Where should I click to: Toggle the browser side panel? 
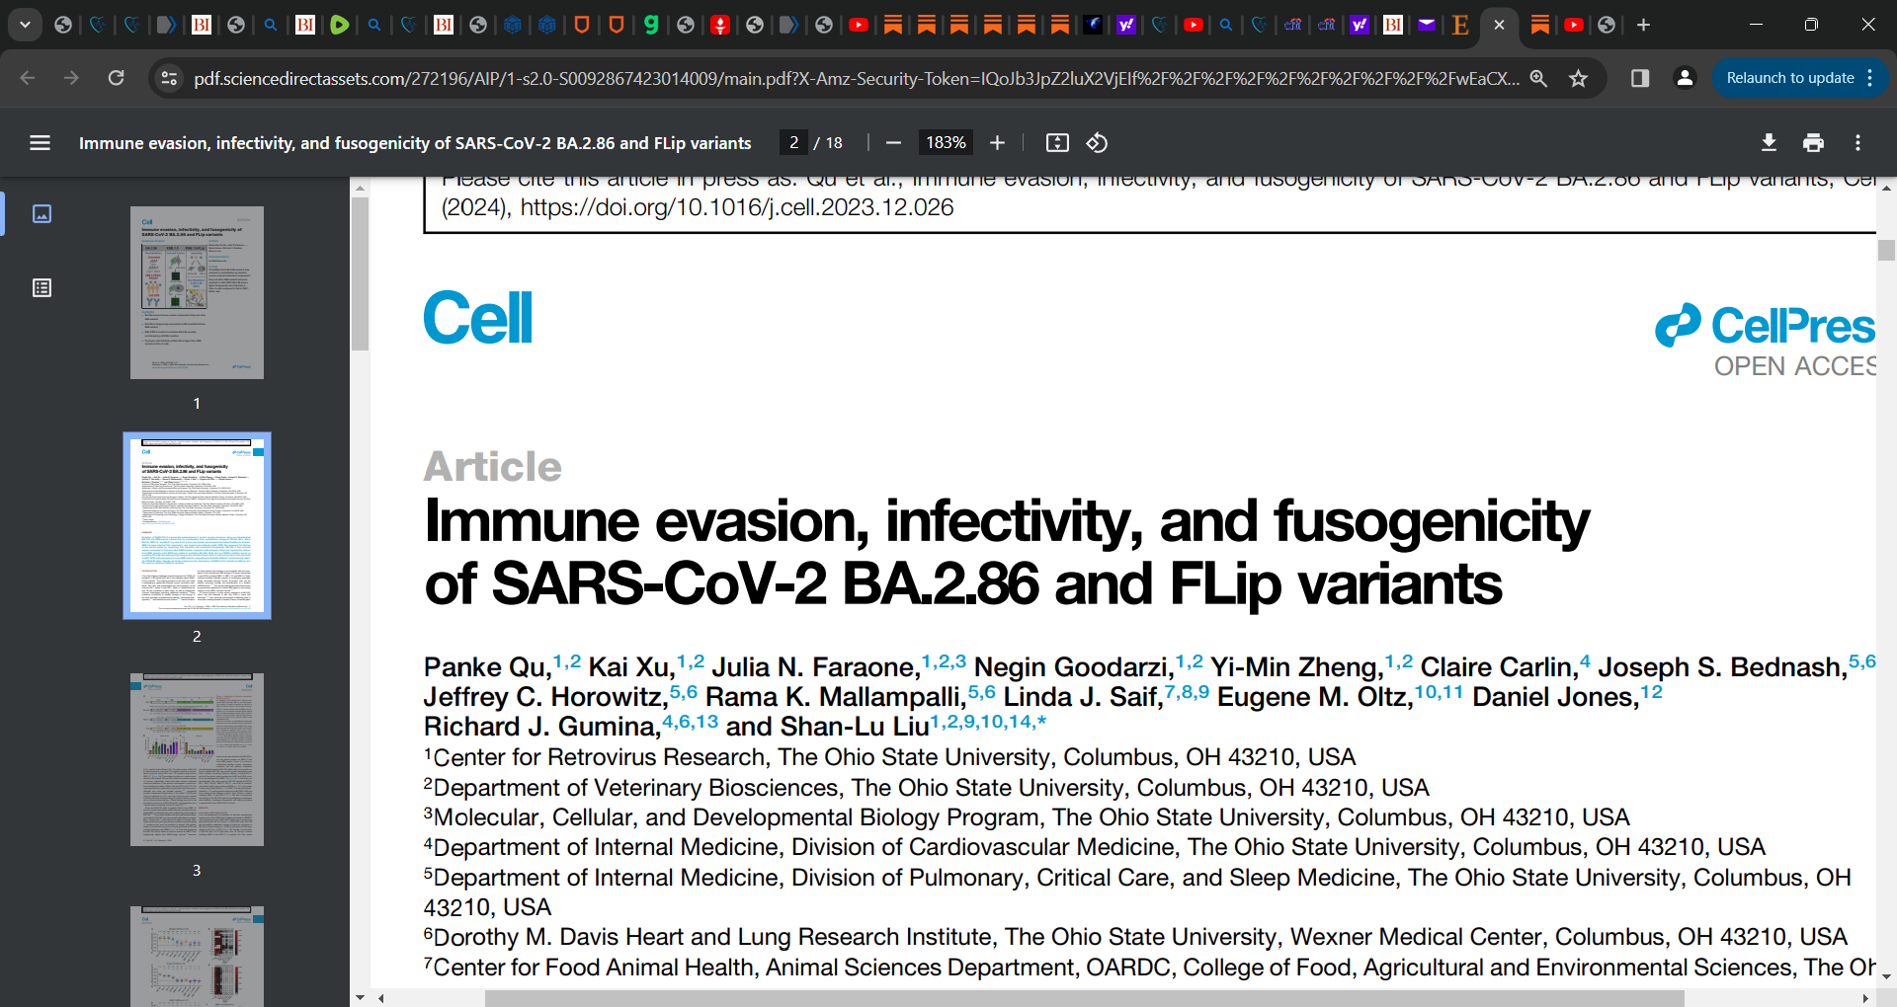click(1640, 78)
